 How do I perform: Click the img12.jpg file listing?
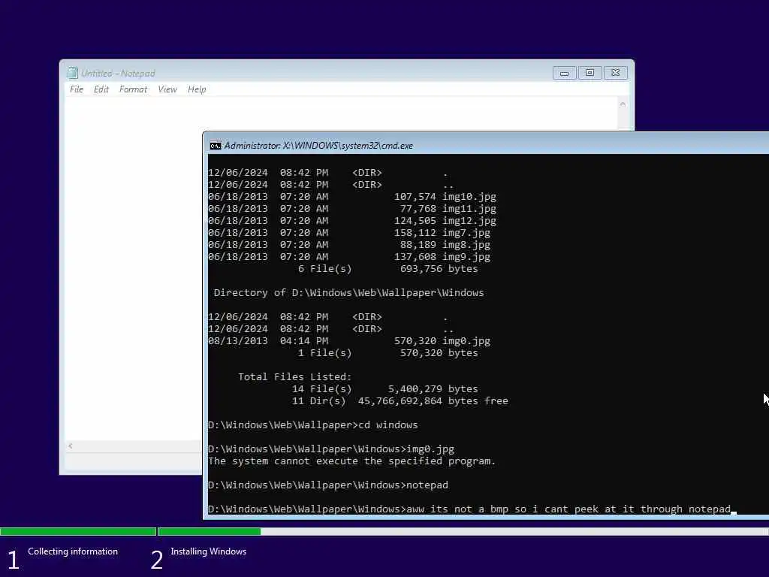point(352,221)
